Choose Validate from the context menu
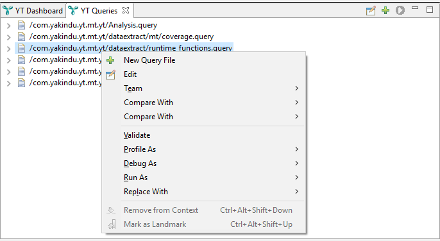440x241 pixels. click(x=204, y=135)
